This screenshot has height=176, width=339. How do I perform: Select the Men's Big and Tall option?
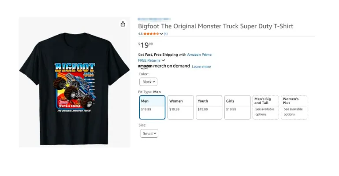point(265,107)
